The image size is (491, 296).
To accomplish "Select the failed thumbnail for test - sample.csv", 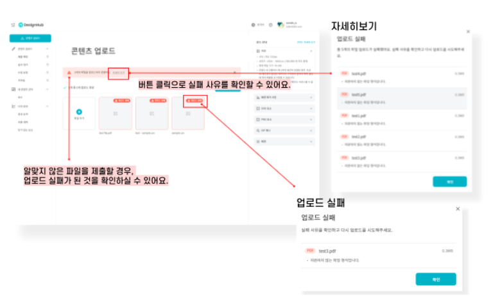I will tap(151, 113).
